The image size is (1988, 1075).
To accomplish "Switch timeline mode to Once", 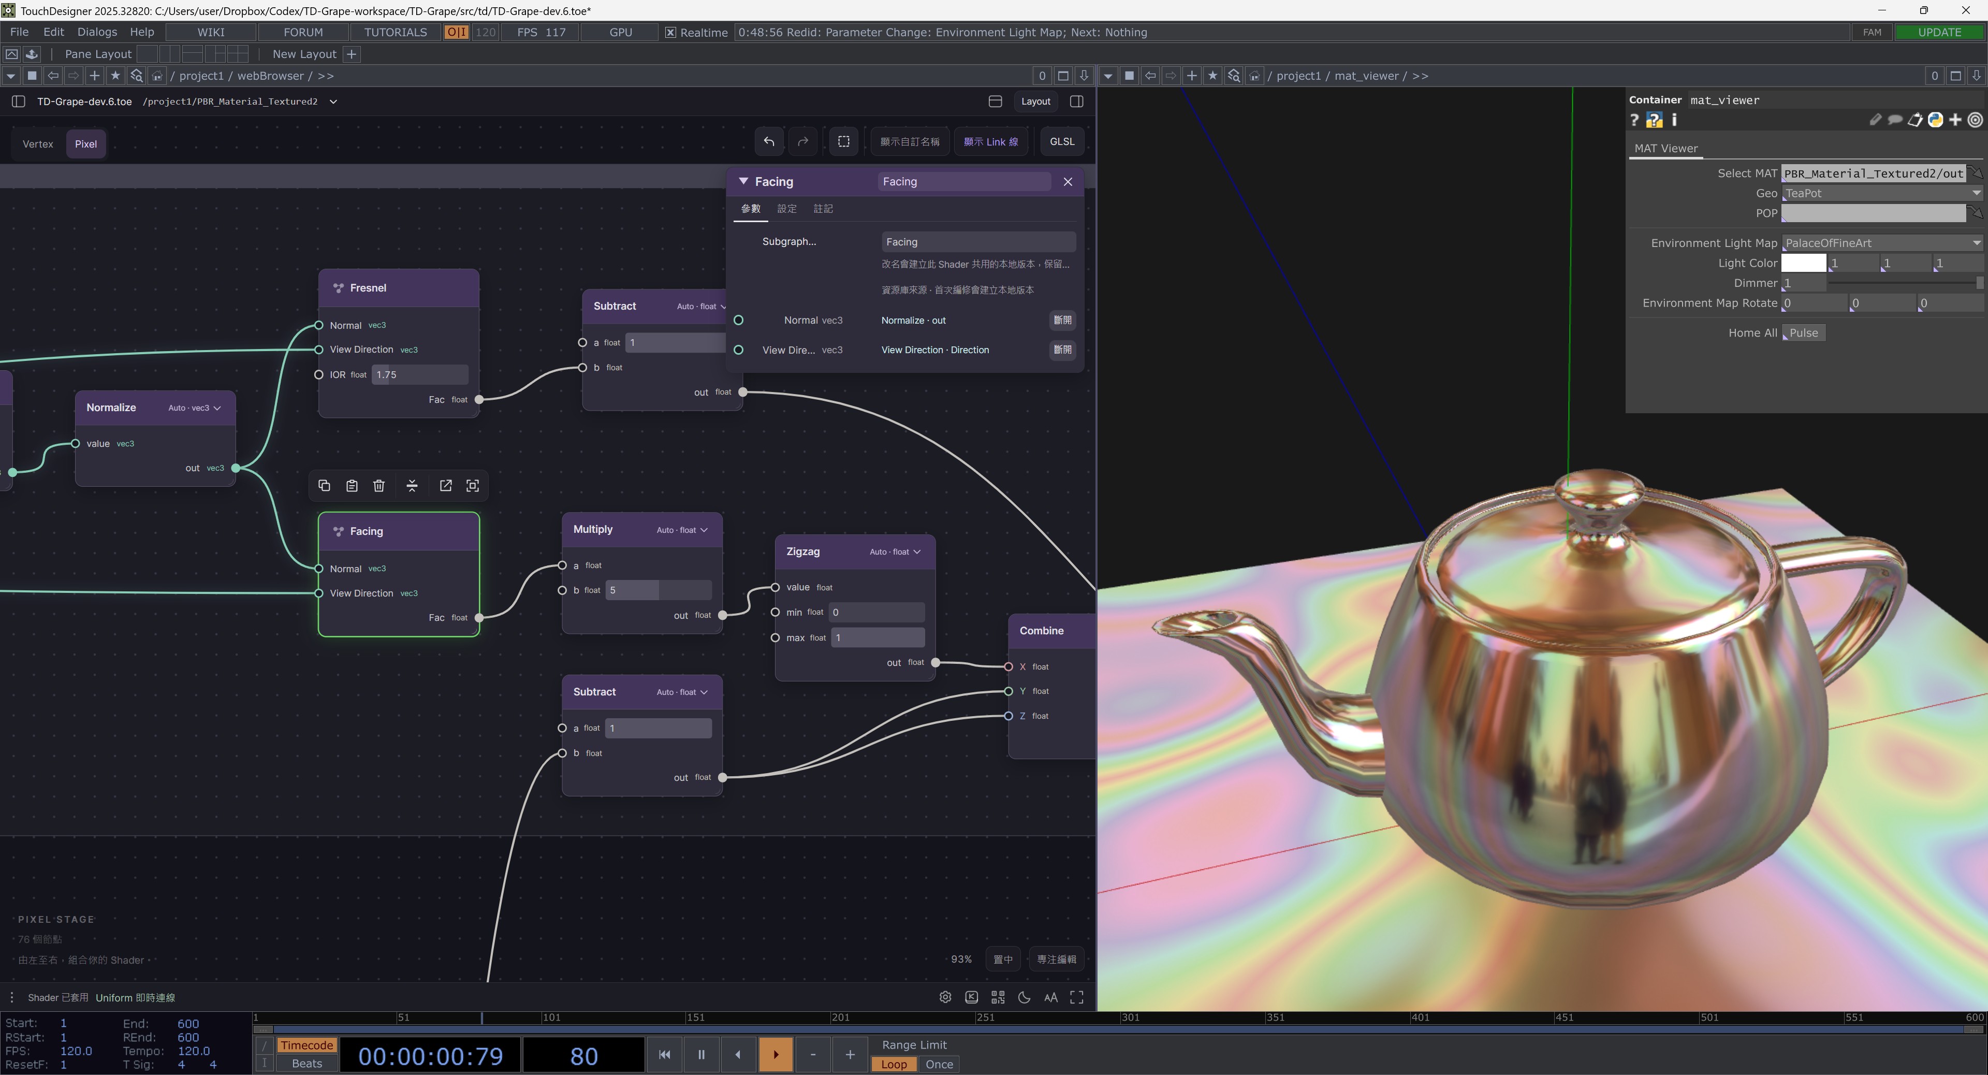I will coord(939,1064).
